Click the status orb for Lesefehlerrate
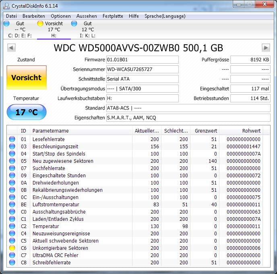Screen dimensions: 277x274 12,139
